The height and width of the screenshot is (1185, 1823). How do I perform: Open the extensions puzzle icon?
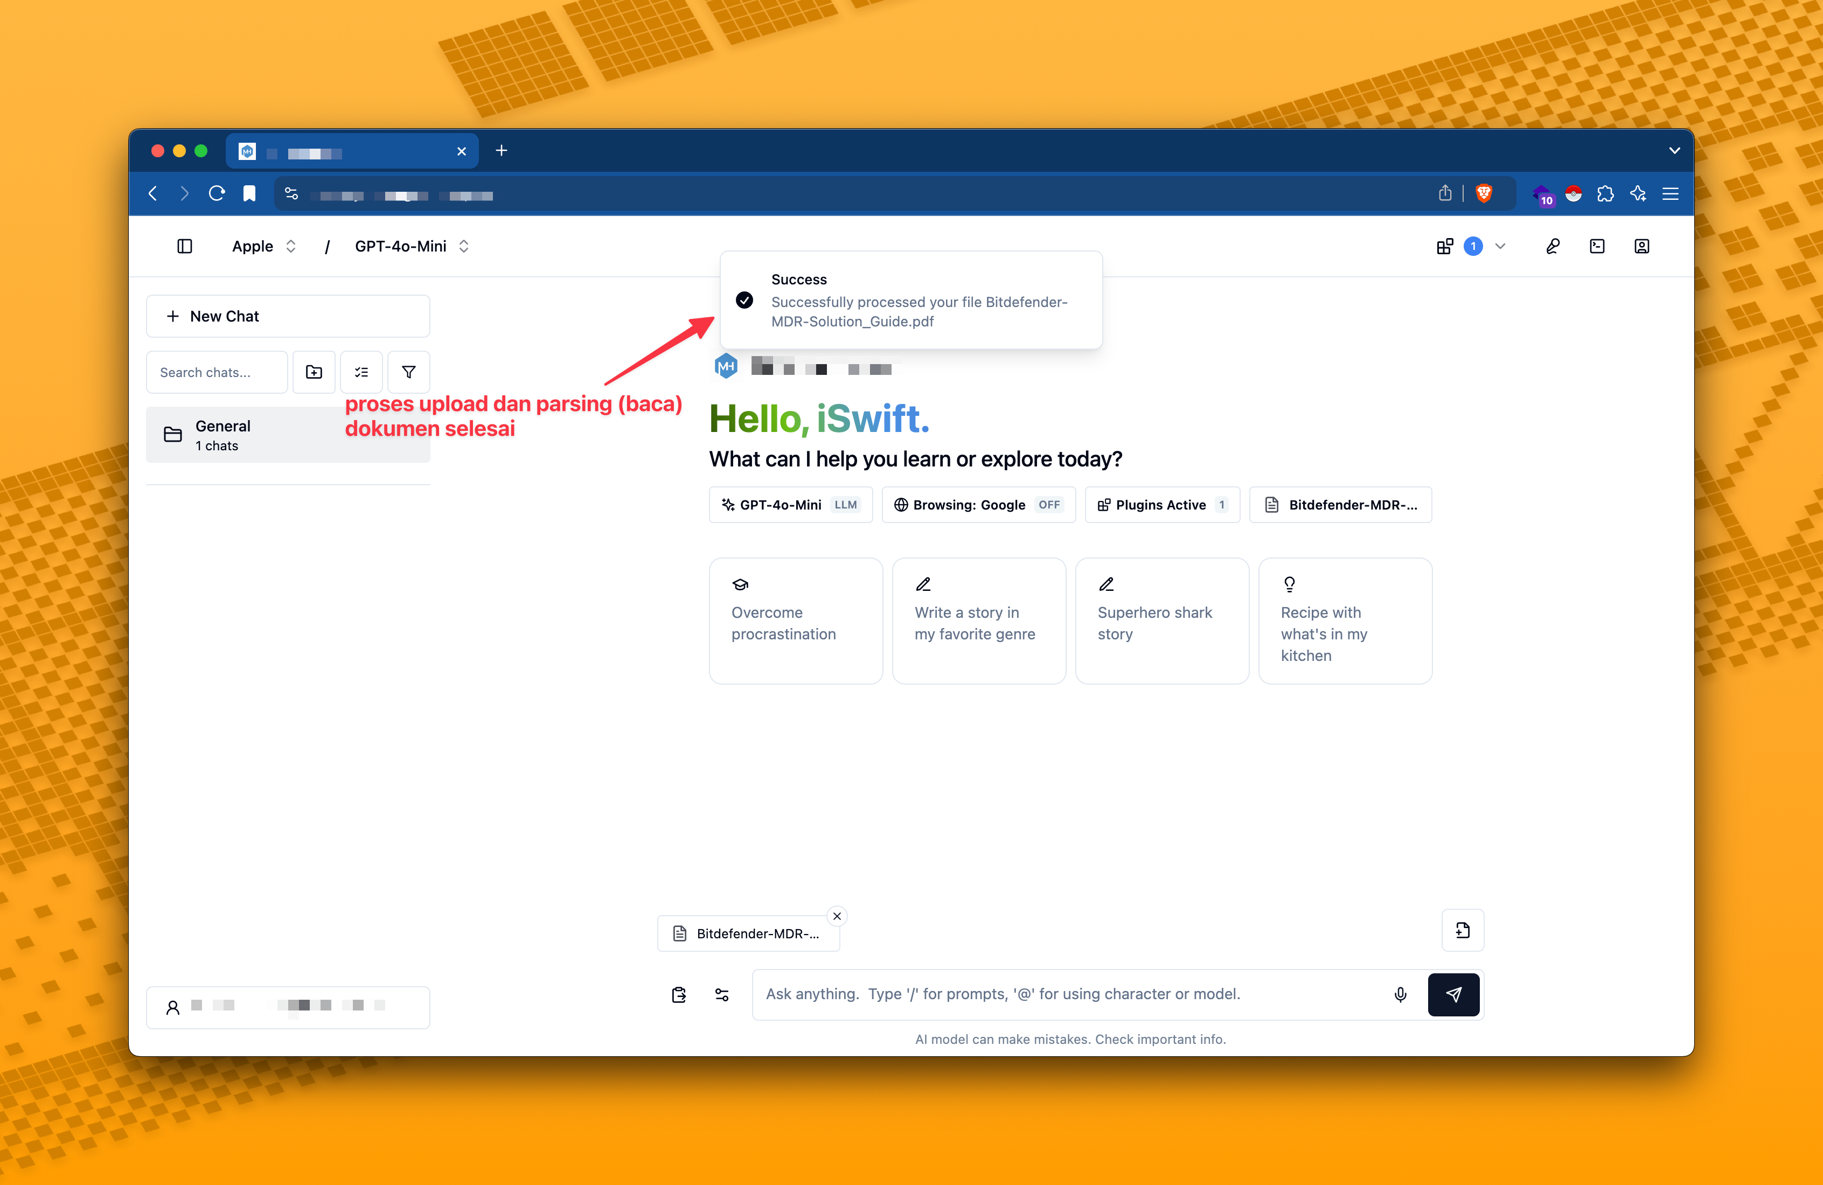click(1605, 194)
